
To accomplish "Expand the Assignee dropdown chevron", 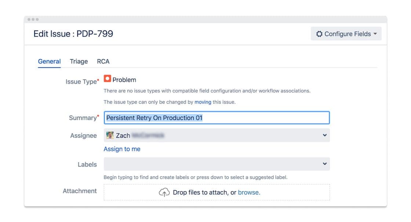I will click(x=325, y=135).
